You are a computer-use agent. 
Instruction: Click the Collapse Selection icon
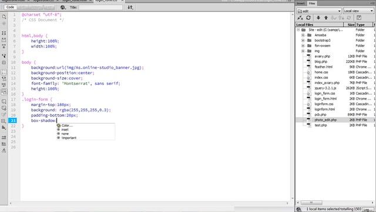point(4,39)
